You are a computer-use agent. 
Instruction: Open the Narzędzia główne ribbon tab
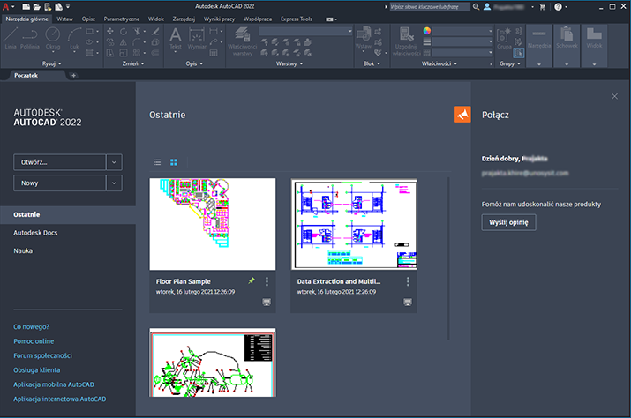point(26,19)
